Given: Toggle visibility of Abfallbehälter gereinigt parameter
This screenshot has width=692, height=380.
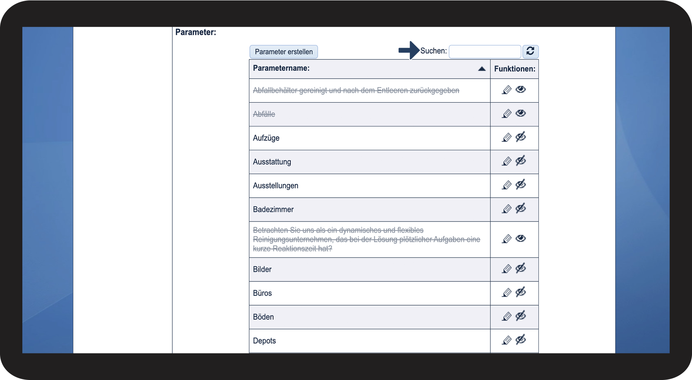Looking at the screenshot, I should (520, 89).
